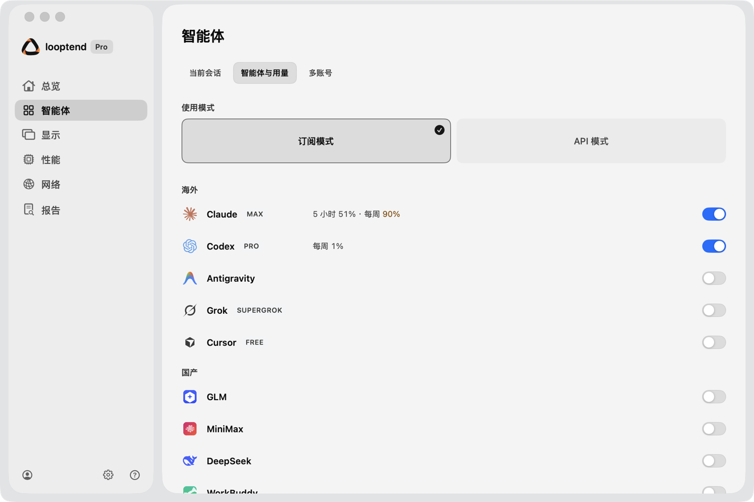Enable the Cursor toggle switch

click(714, 343)
